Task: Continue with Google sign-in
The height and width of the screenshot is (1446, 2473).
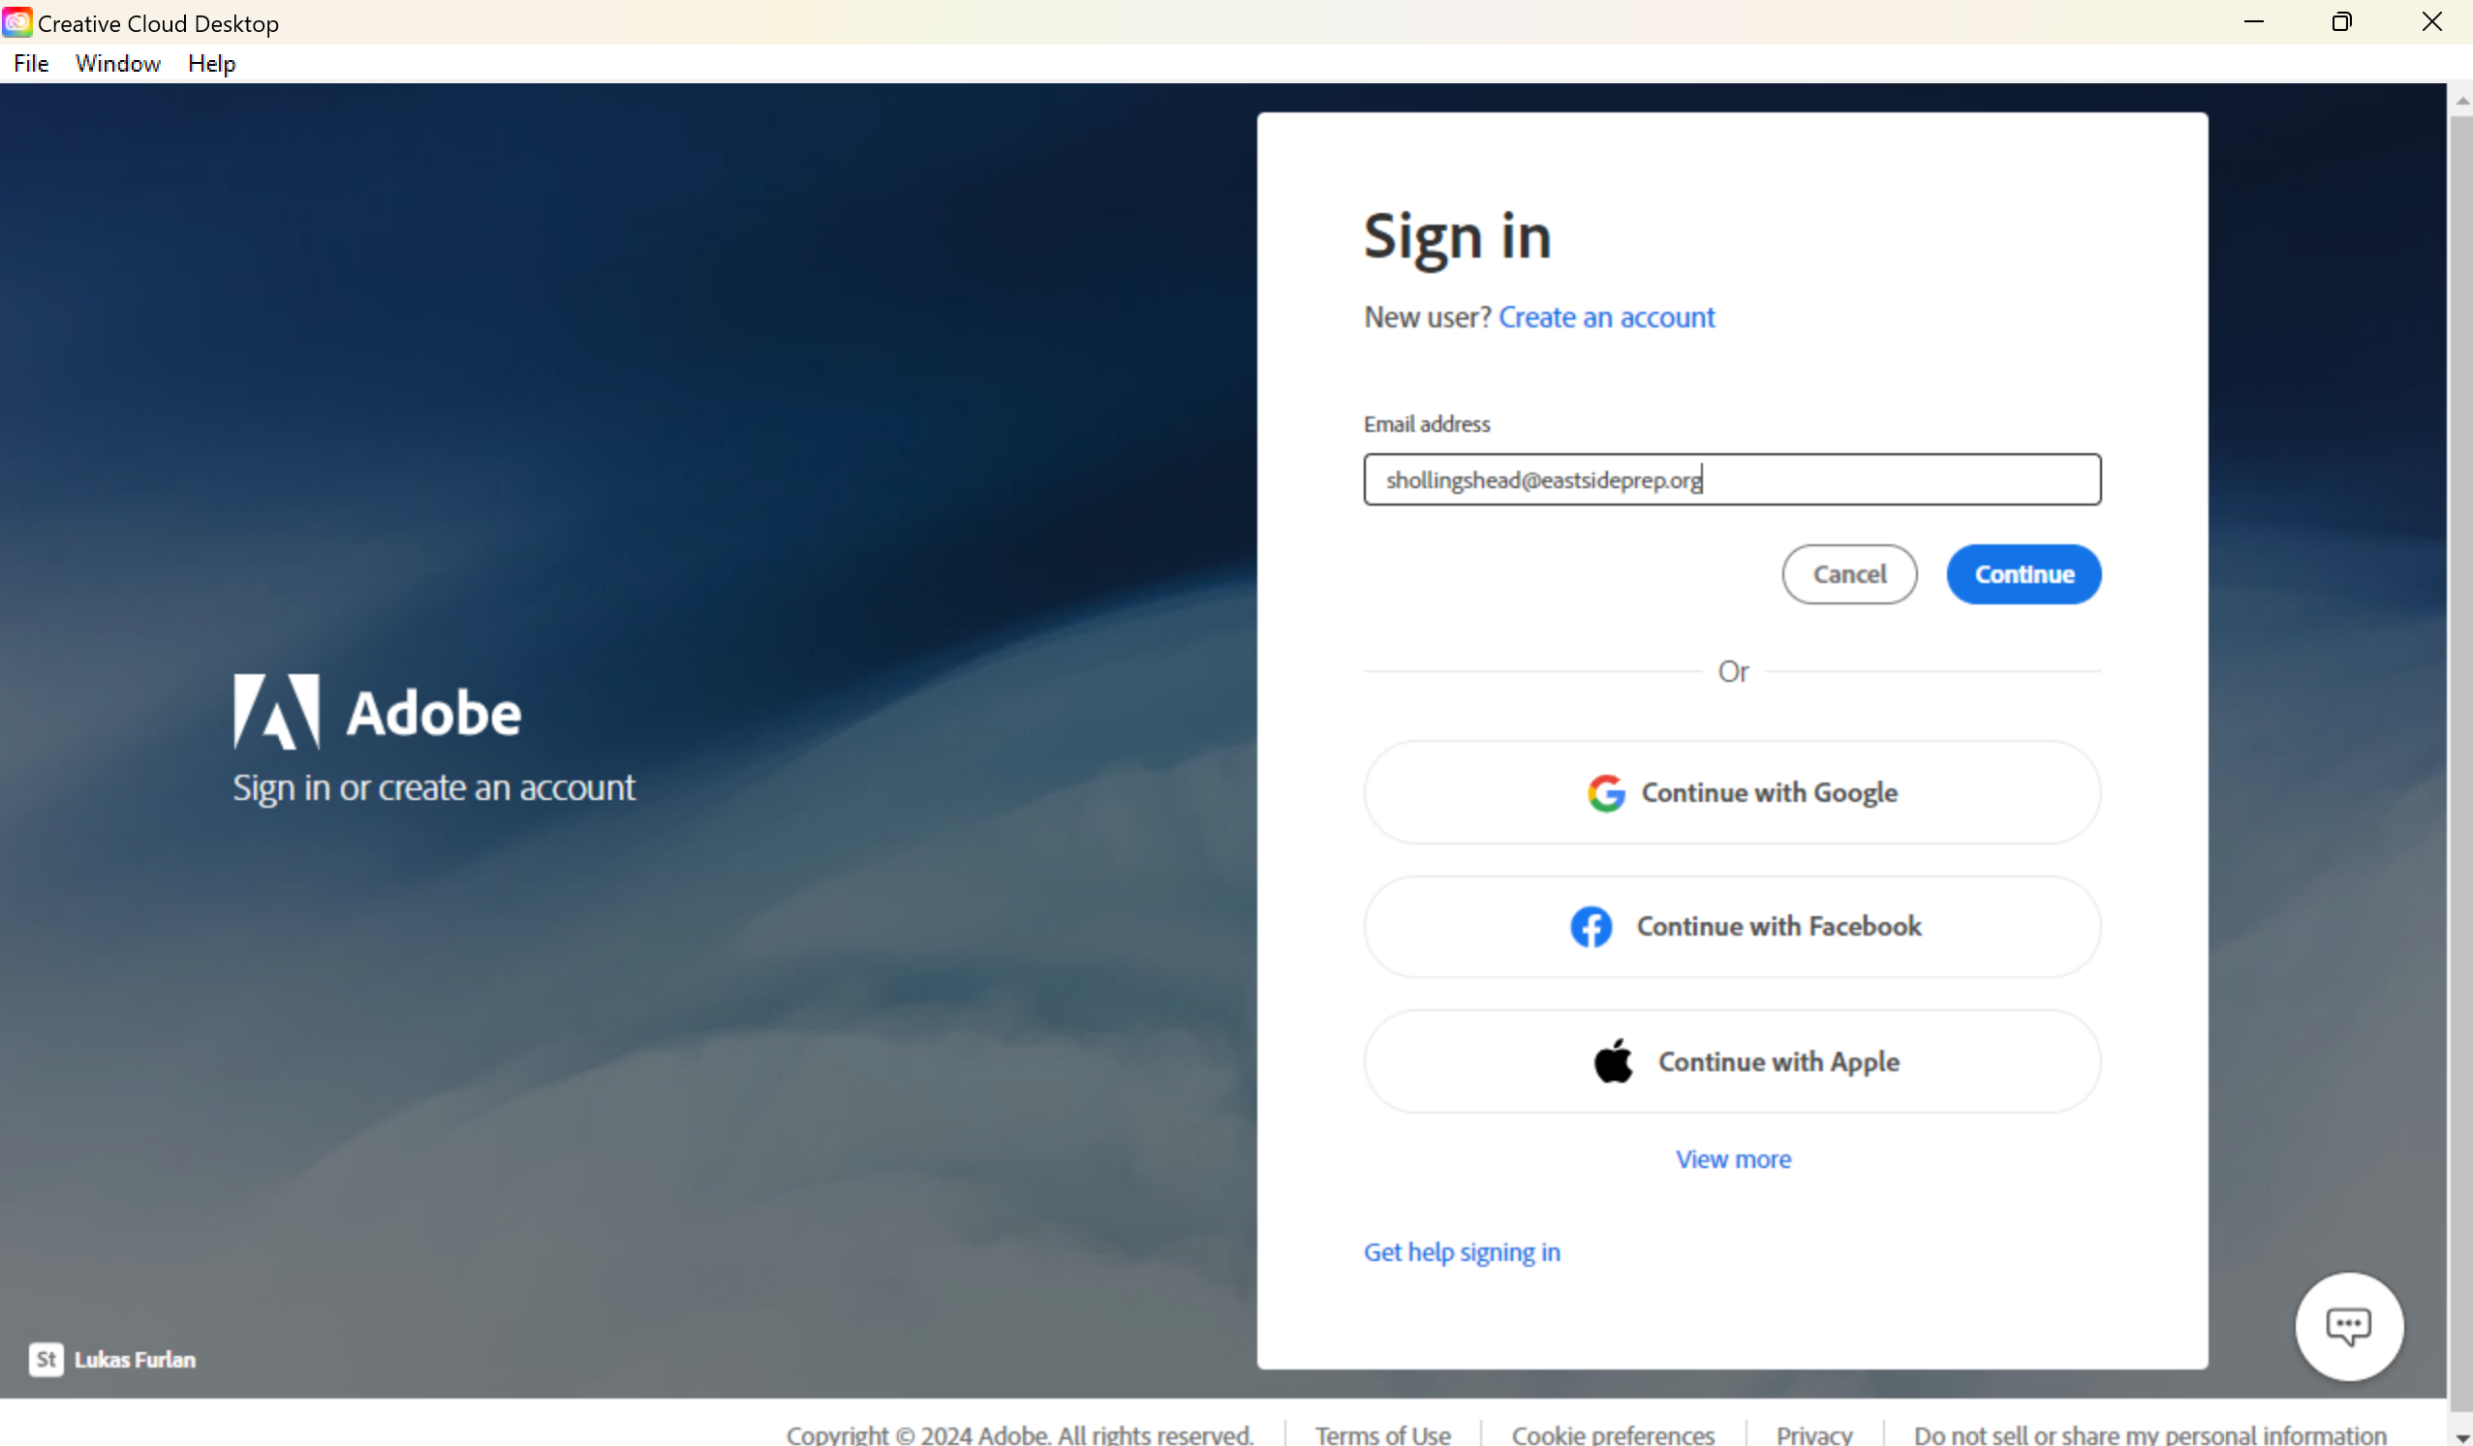Action: click(x=1732, y=792)
